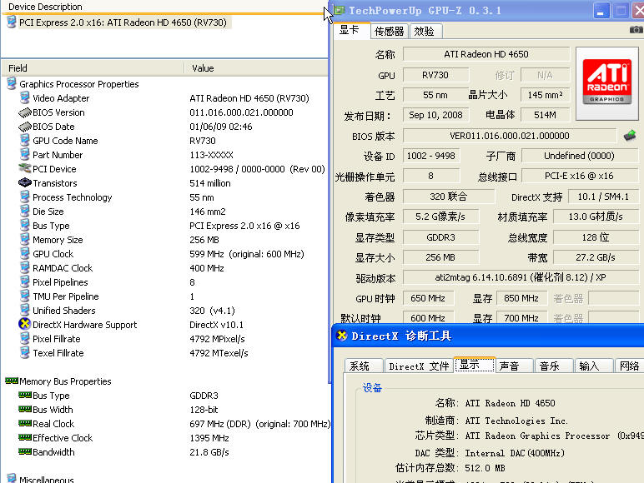Click the default clock field 600 MHz
This screenshot has height=483, width=644.
click(429, 318)
